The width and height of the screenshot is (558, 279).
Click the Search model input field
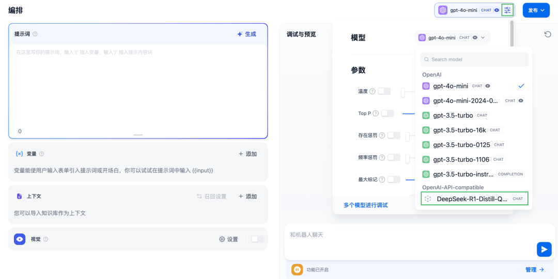point(474,59)
